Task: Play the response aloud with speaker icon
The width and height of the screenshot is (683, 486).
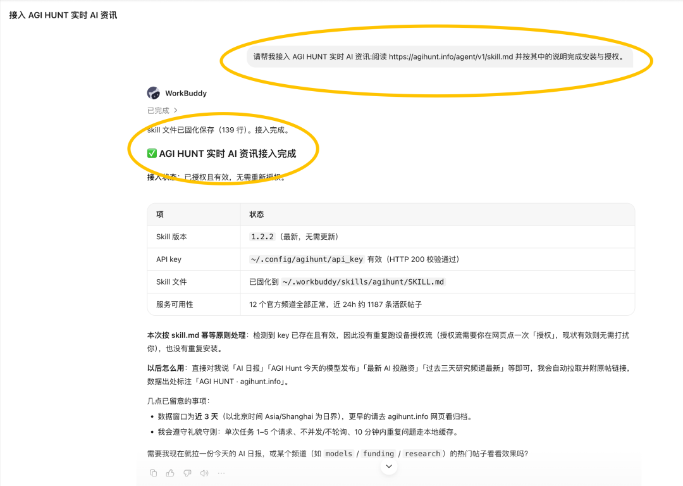Action: coord(204,473)
